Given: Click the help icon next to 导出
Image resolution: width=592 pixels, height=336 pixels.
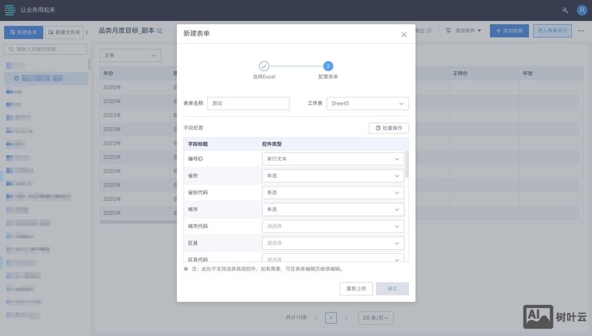Looking at the screenshot, I should point(429,30).
